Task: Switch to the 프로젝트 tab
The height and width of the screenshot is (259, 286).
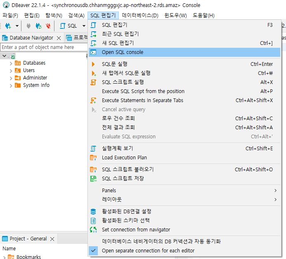Action: point(77,38)
